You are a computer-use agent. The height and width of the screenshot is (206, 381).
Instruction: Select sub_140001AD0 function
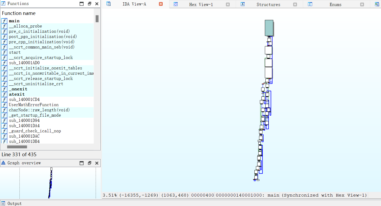coord(47,63)
